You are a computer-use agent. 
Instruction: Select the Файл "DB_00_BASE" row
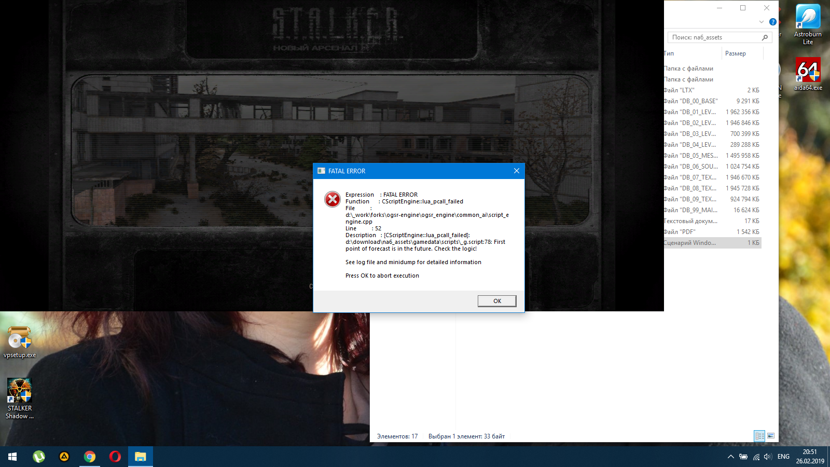tap(712, 101)
